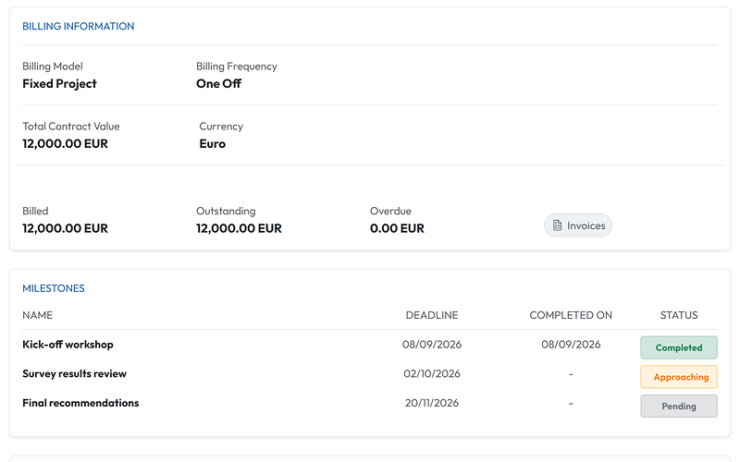Click the Pending status badge
740x462 pixels.
(679, 406)
